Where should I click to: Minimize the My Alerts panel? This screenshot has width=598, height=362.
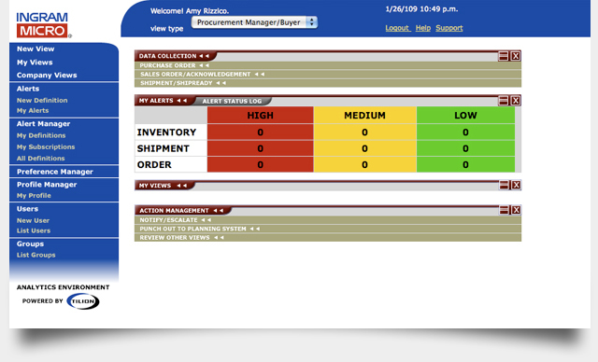(504, 101)
